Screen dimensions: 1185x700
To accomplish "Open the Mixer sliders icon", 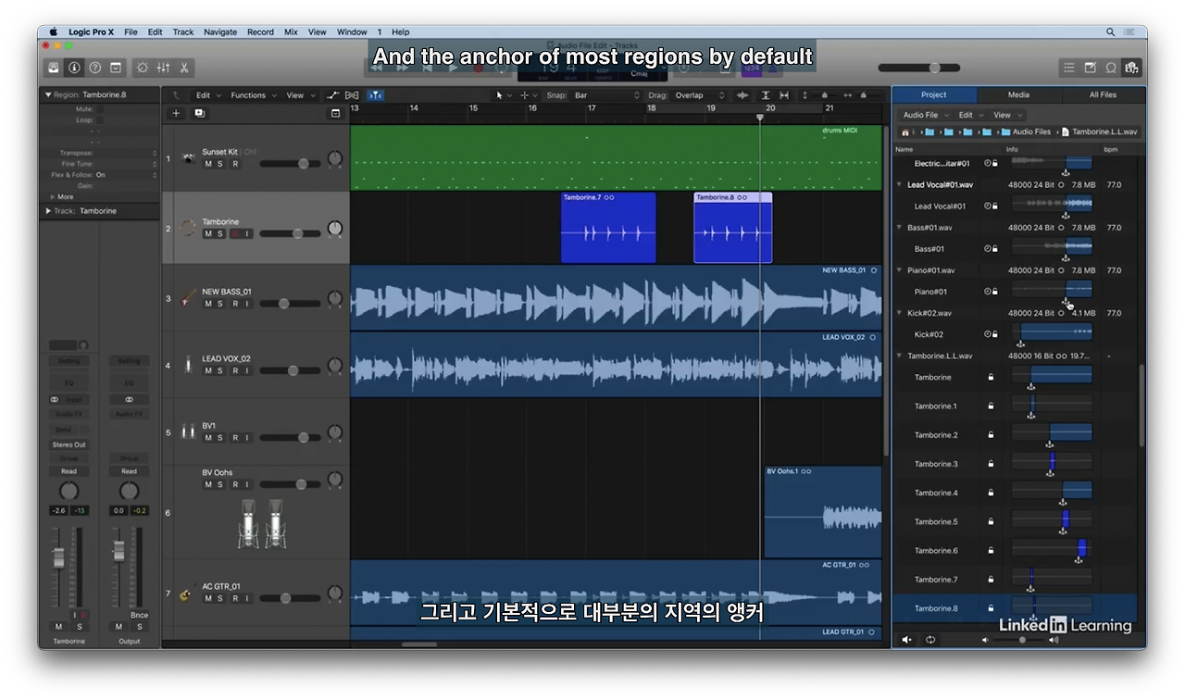I will click(163, 68).
